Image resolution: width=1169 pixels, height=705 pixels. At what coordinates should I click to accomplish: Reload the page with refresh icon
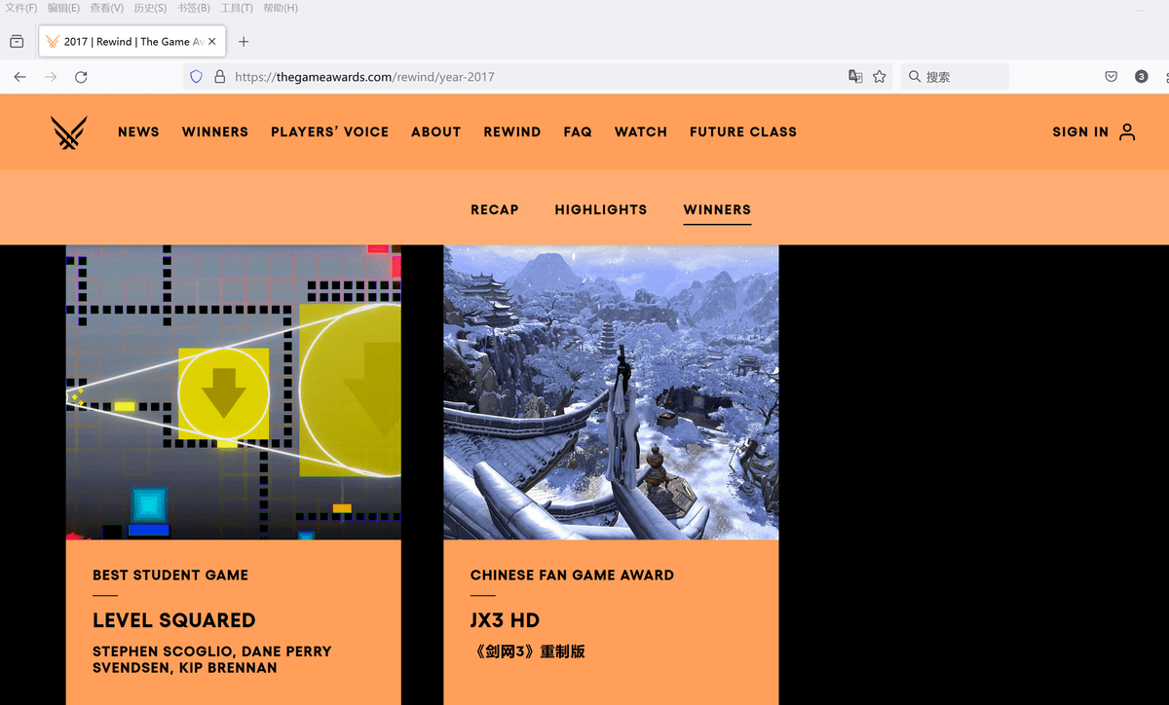(x=81, y=77)
